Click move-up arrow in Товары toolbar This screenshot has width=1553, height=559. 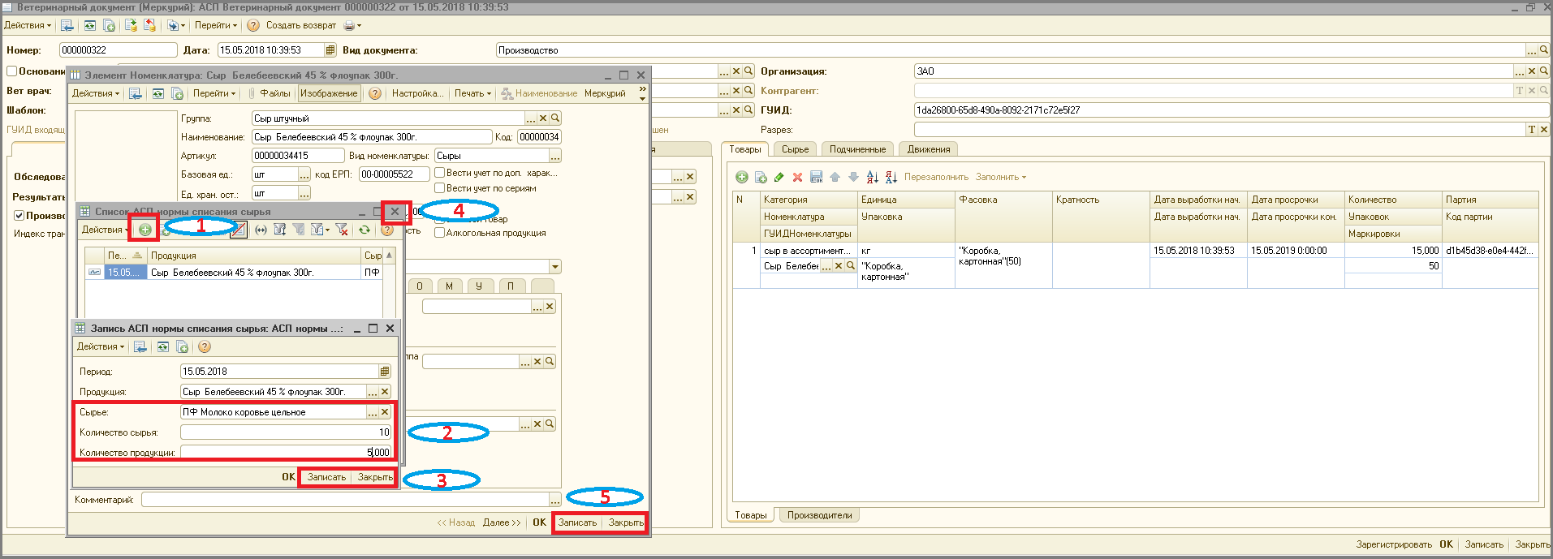(835, 177)
